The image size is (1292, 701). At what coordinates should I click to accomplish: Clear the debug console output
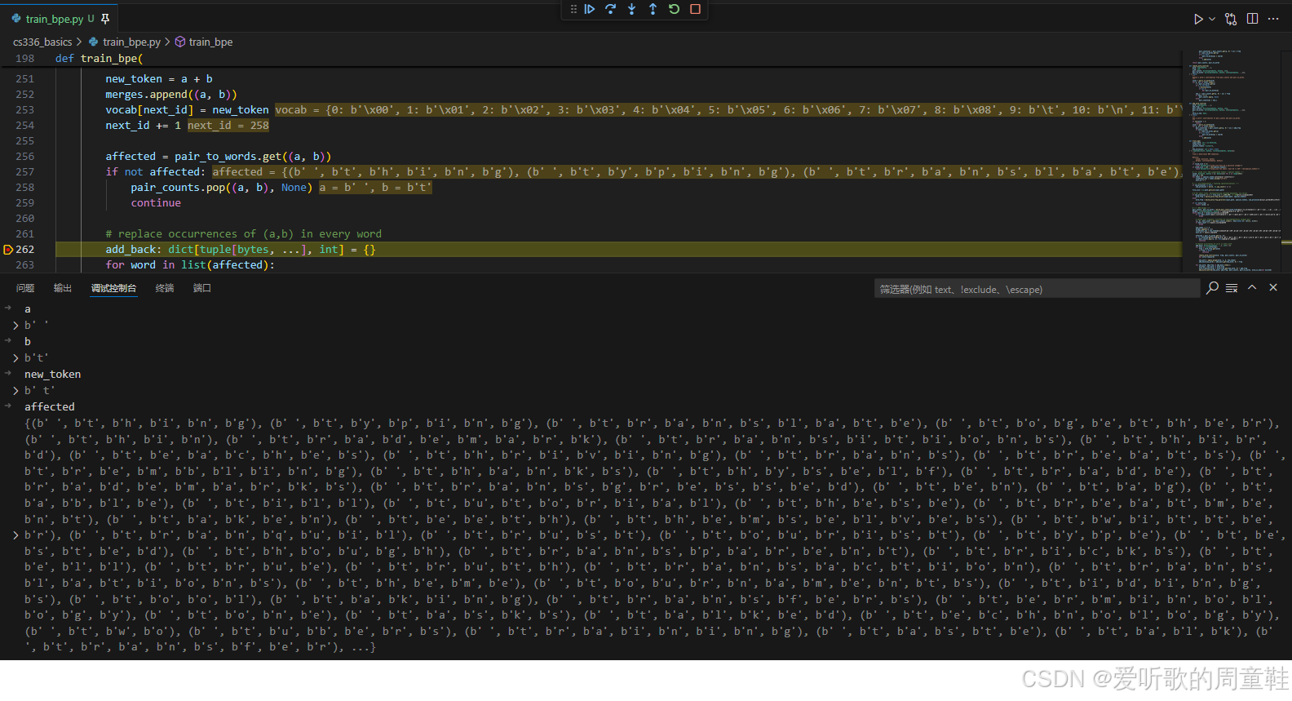click(1232, 287)
